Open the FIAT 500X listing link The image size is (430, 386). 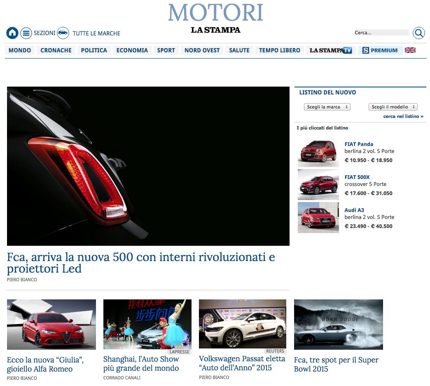pos(357,177)
